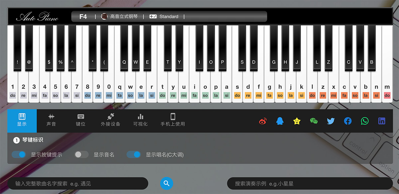Strike the black key labeled S
Viewport: 399px width, 194px height.
[242, 48]
